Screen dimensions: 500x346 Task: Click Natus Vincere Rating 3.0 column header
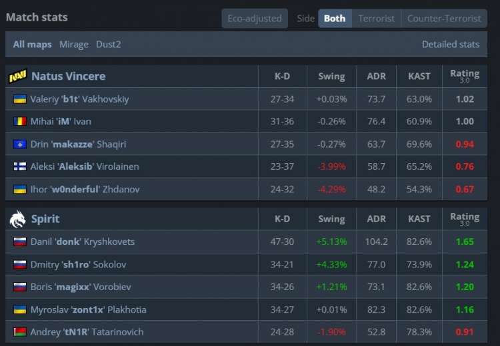[465, 76]
